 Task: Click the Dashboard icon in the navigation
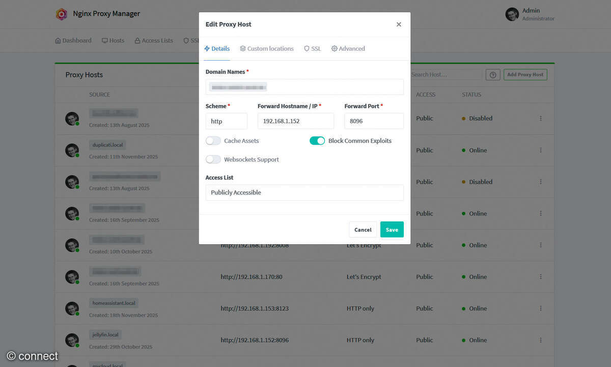click(x=58, y=40)
